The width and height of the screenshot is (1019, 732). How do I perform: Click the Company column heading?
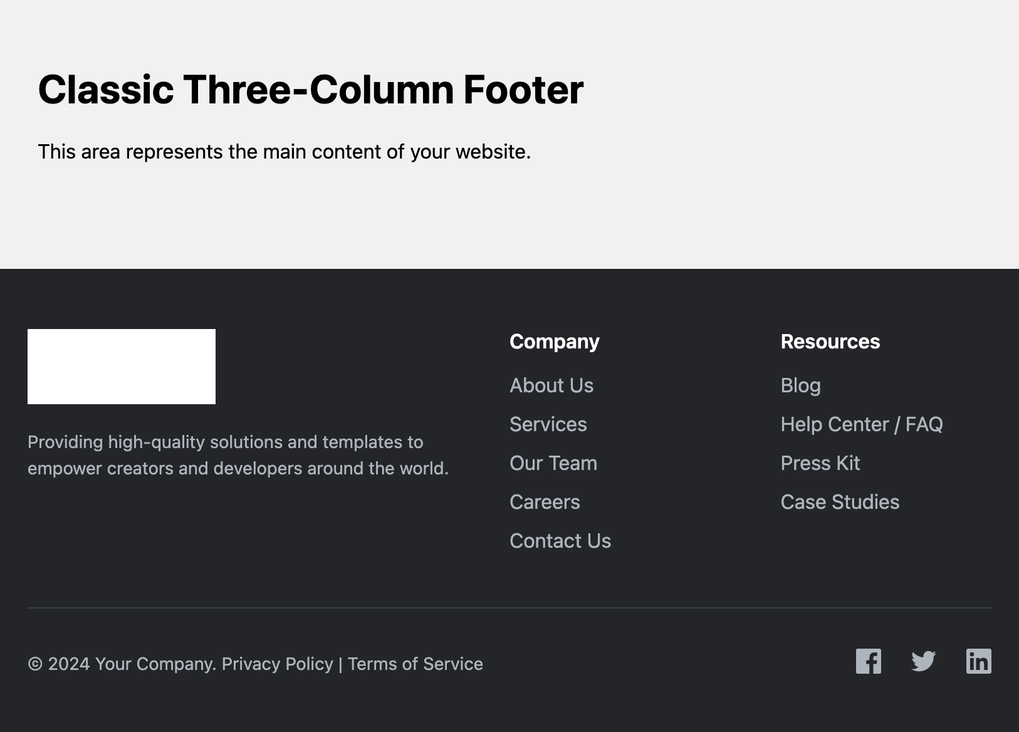[x=555, y=342]
